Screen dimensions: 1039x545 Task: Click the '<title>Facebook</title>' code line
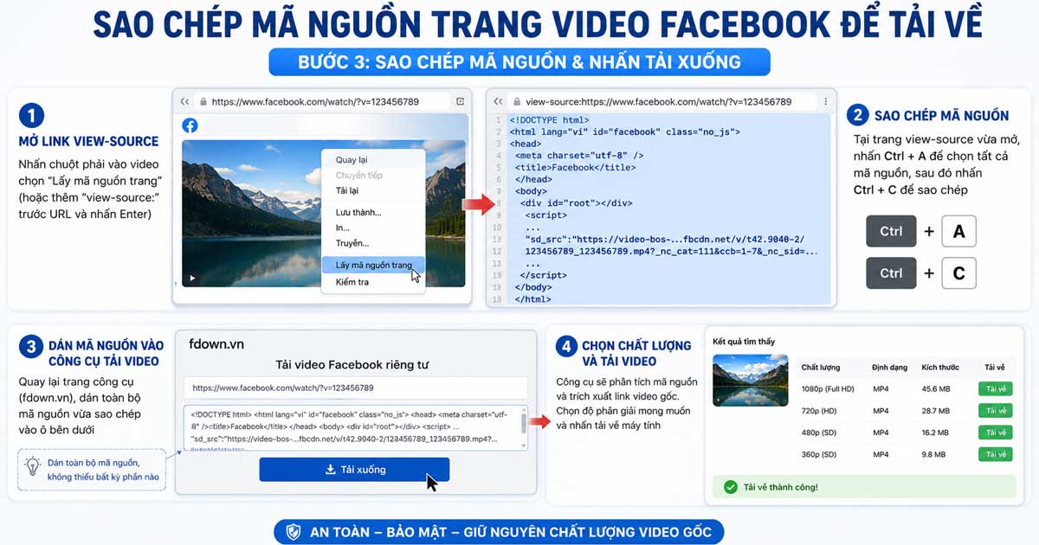tap(575, 168)
